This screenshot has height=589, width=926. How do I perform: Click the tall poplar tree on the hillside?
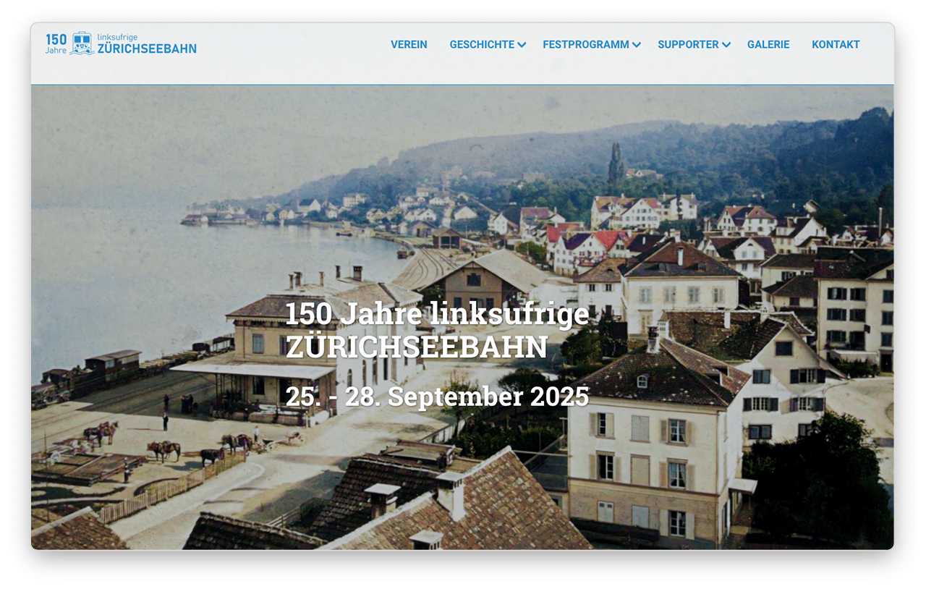point(615,163)
